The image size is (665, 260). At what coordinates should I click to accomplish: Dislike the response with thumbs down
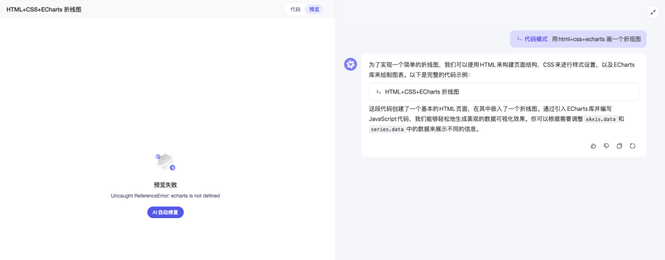[607, 146]
